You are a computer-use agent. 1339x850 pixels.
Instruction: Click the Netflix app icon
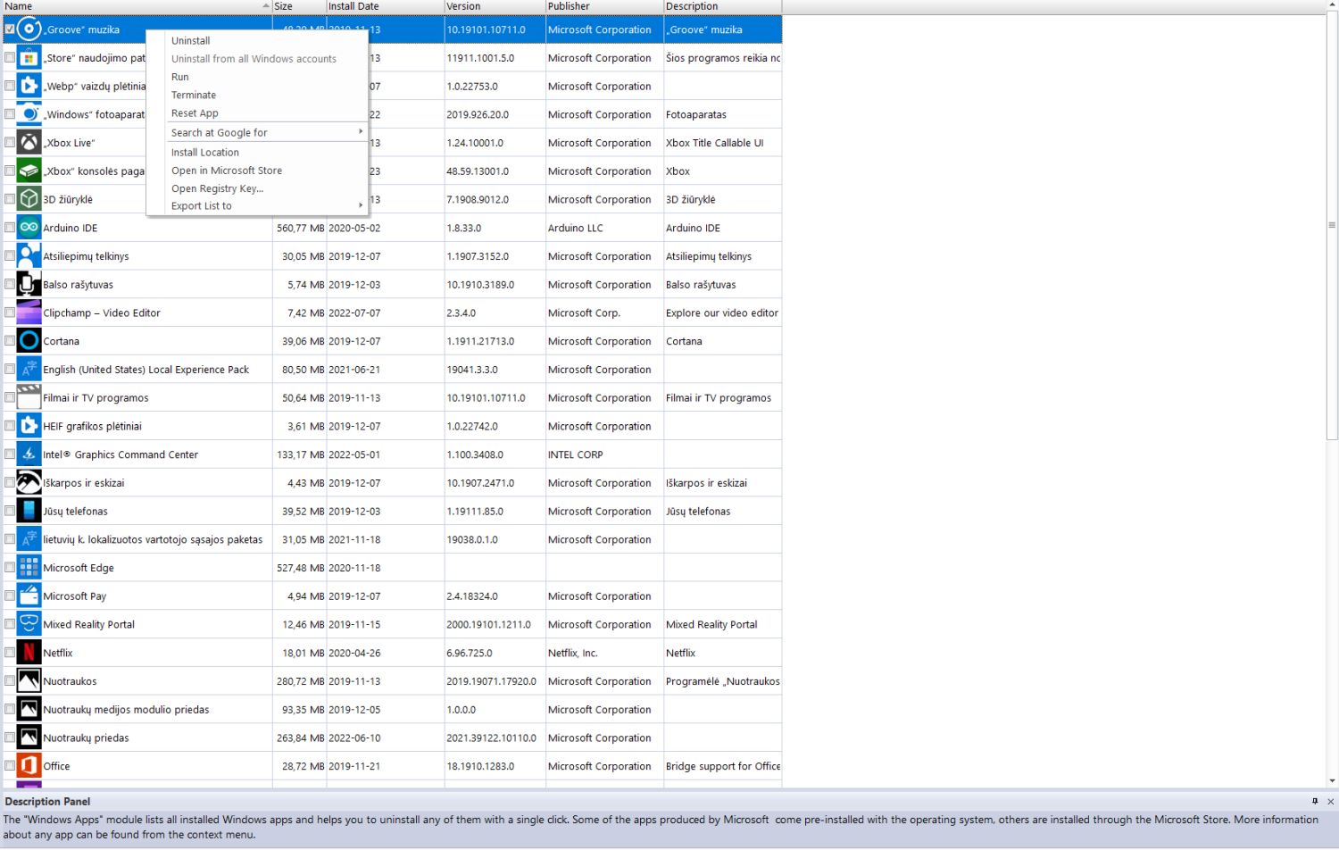point(29,653)
